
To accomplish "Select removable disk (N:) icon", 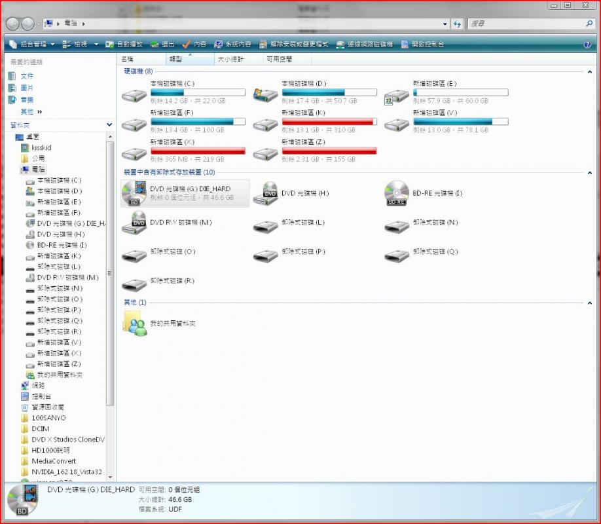I will (397, 227).
